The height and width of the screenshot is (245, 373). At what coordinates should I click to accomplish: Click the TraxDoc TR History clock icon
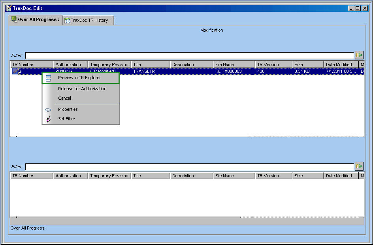click(67, 21)
